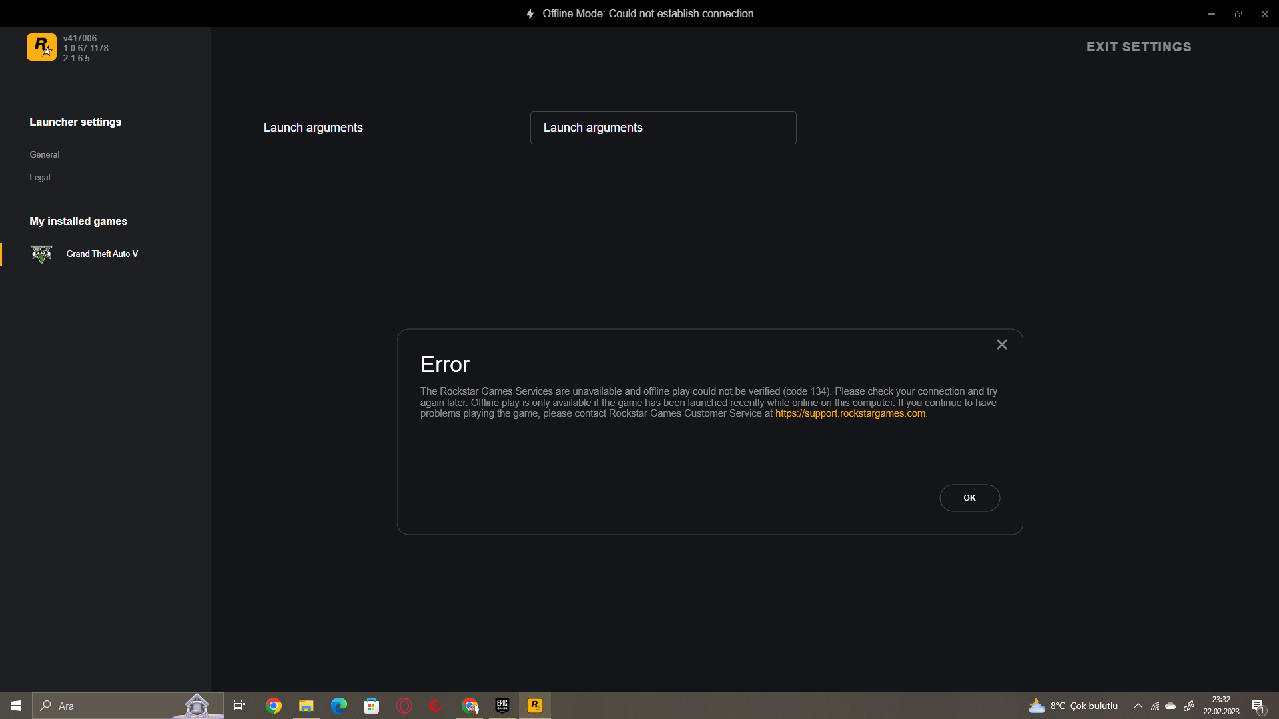This screenshot has width=1279, height=719.
Task: Open Legal launcher settings
Action: 40,177
